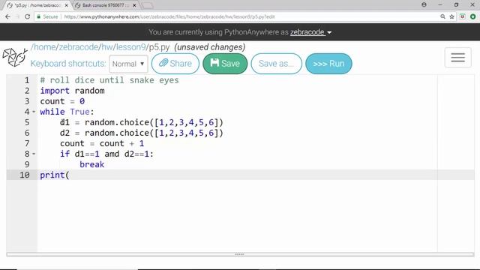Click the "count = 0" code line
The width and height of the screenshot is (480, 270).
point(62,101)
